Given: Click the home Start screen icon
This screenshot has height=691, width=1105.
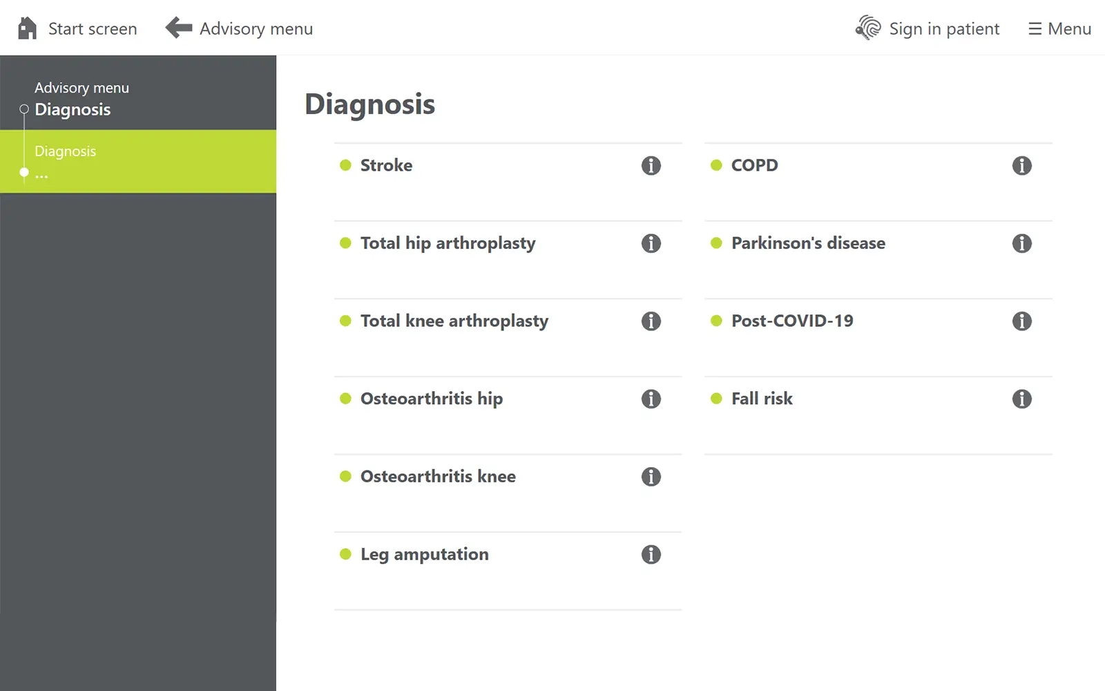Looking at the screenshot, I should (27, 28).
